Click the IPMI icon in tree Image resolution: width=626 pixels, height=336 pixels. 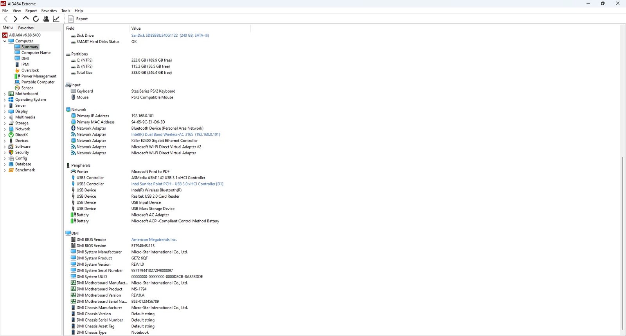pyautogui.click(x=17, y=64)
